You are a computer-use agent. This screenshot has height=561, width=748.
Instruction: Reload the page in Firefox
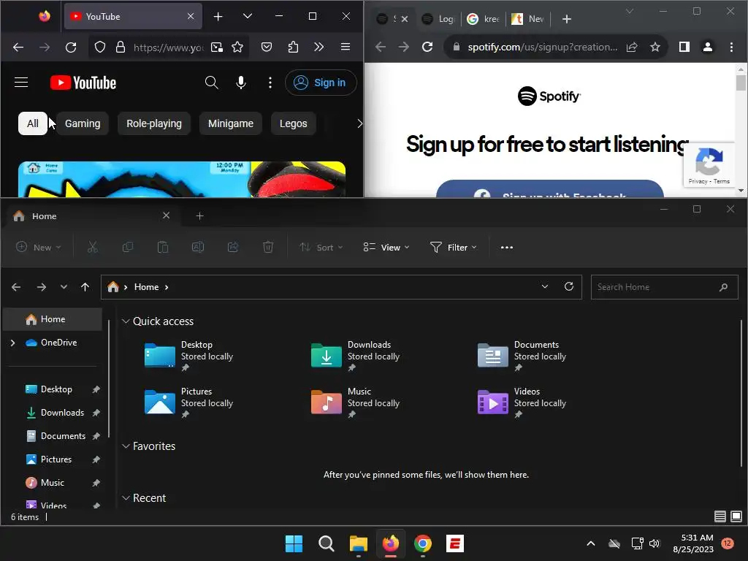(x=71, y=47)
